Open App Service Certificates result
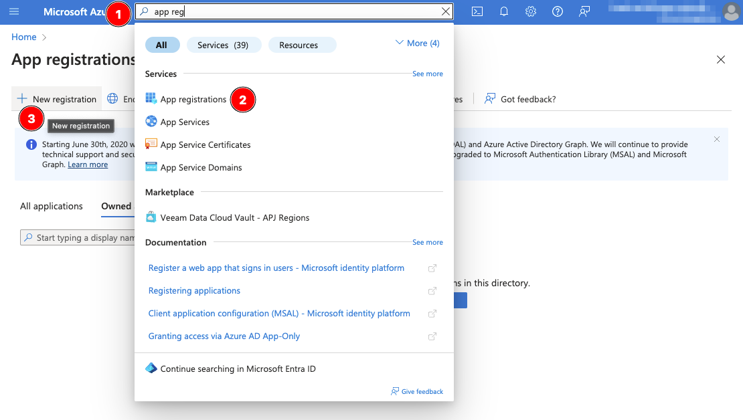 pos(205,144)
